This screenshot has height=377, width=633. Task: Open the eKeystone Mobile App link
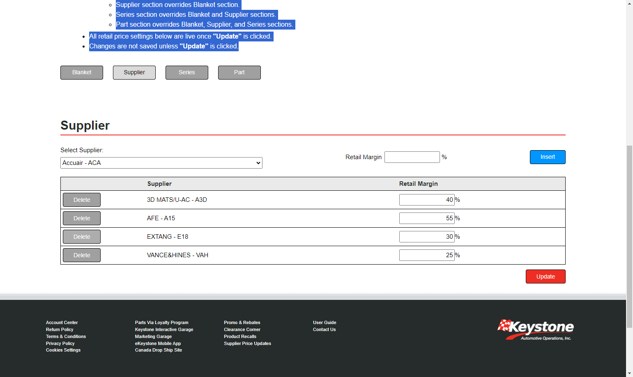click(x=158, y=343)
